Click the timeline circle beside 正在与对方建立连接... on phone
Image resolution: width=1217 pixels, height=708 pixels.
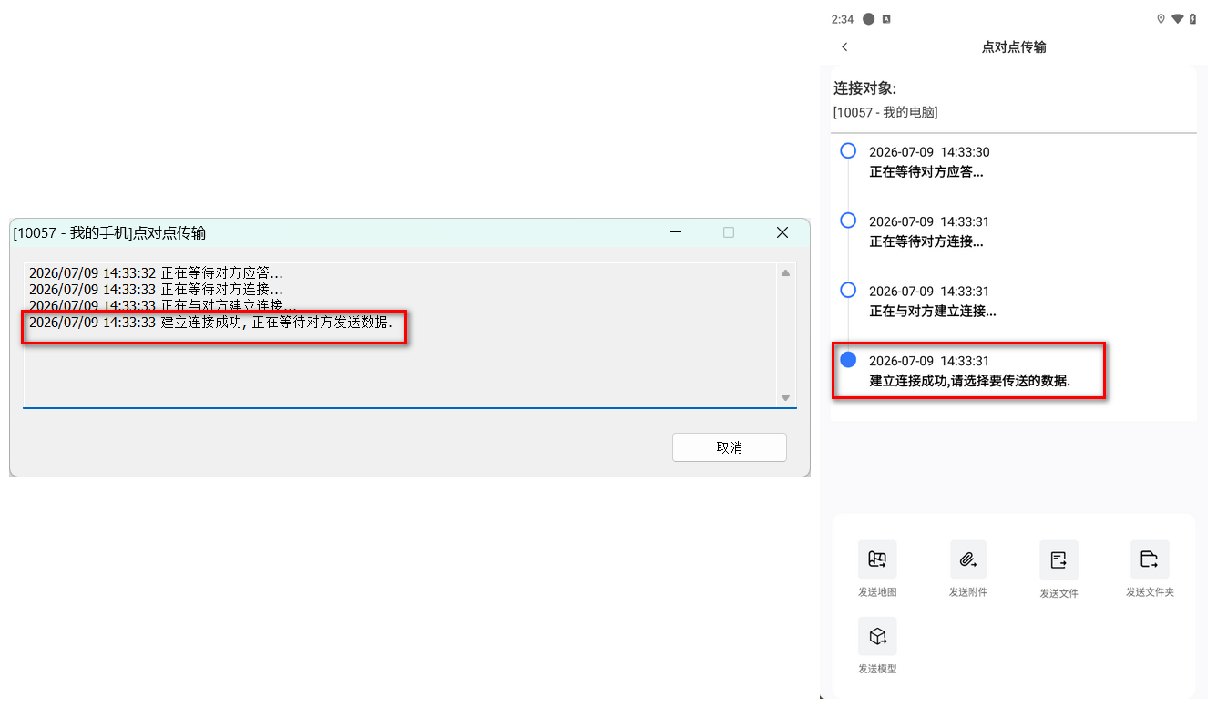point(848,290)
